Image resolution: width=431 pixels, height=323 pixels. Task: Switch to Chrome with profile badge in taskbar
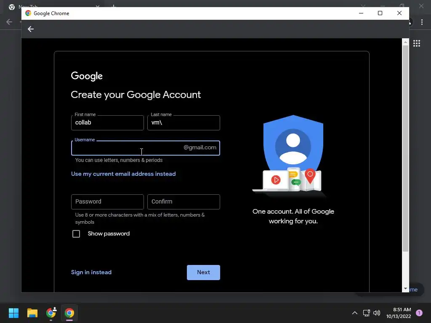(51, 313)
